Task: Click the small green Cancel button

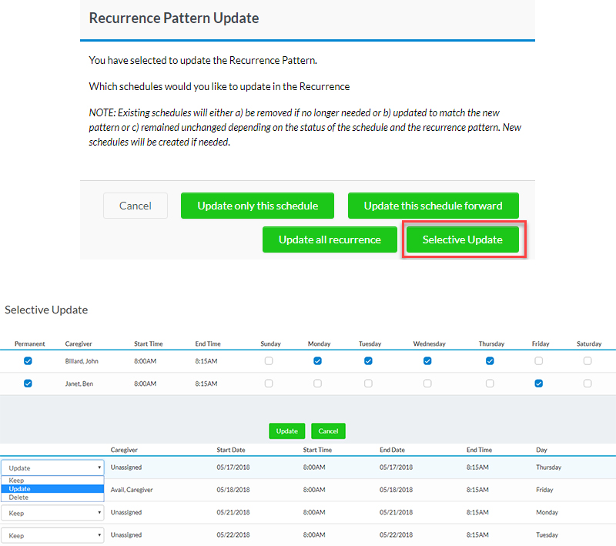Action: (x=328, y=431)
